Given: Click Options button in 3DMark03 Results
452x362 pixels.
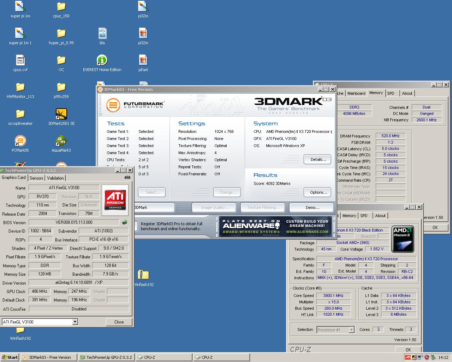Looking at the screenshot, I should [x=317, y=192].
